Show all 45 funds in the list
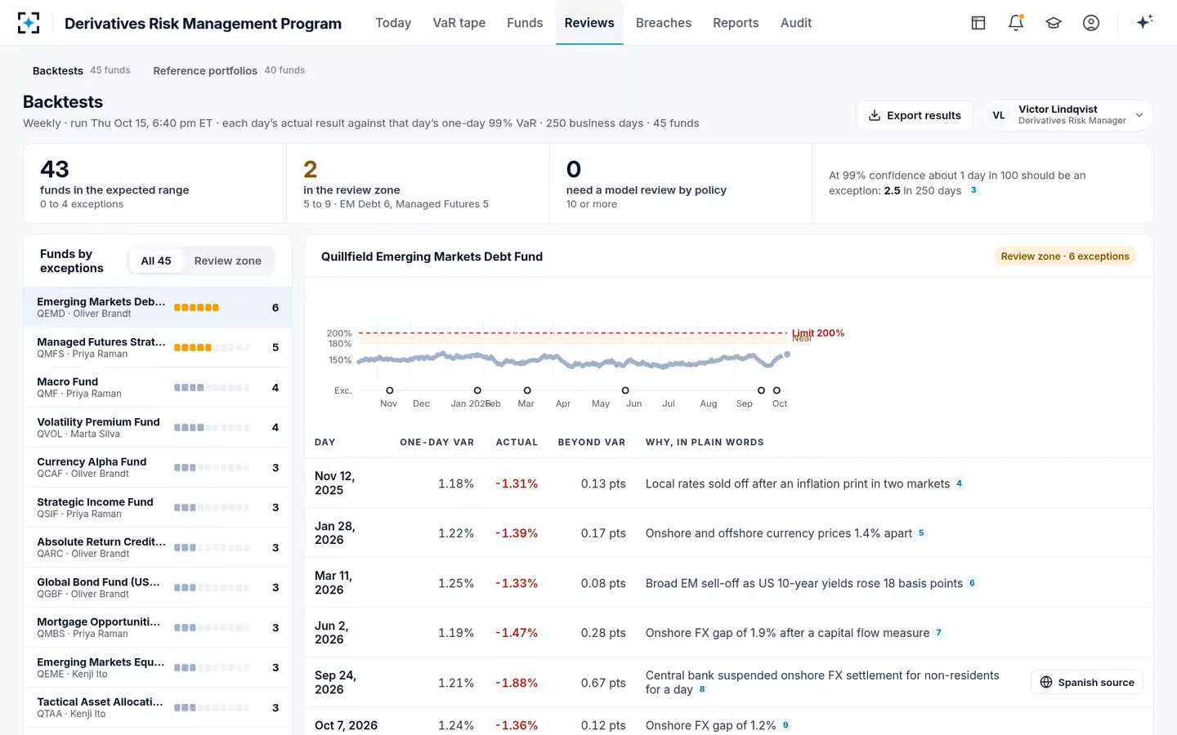 pyautogui.click(x=156, y=261)
